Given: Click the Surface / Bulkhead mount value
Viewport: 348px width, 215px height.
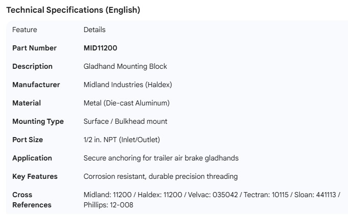Looking at the screenshot, I should tap(125, 122).
